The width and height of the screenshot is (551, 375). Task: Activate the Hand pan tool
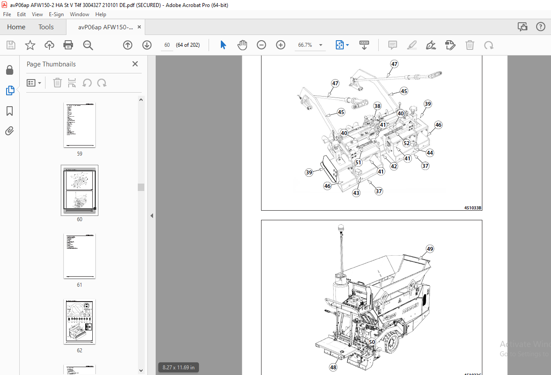[x=242, y=45]
